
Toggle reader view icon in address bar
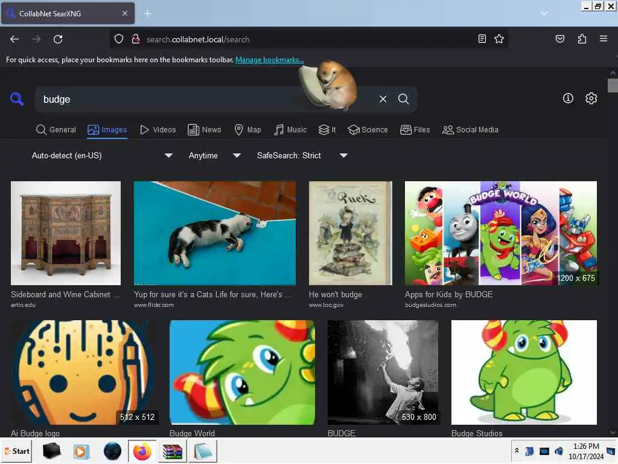click(482, 39)
